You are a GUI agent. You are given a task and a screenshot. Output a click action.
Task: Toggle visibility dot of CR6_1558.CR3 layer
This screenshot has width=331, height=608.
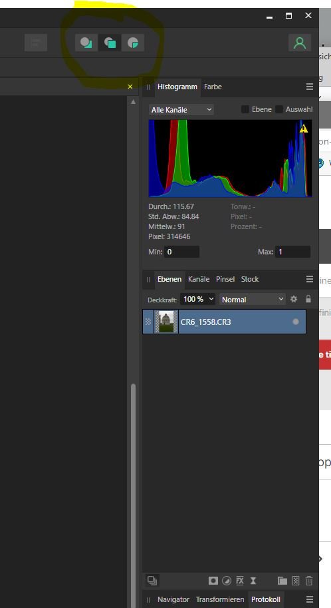click(296, 322)
